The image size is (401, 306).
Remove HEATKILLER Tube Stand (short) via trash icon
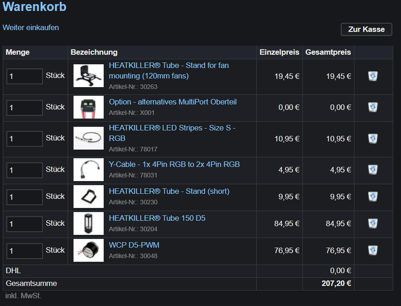[x=373, y=197]
